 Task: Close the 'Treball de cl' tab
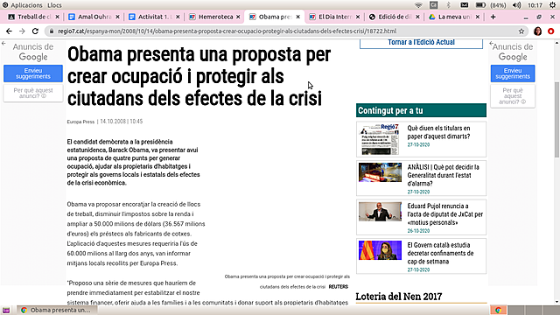tap(57, 17)
